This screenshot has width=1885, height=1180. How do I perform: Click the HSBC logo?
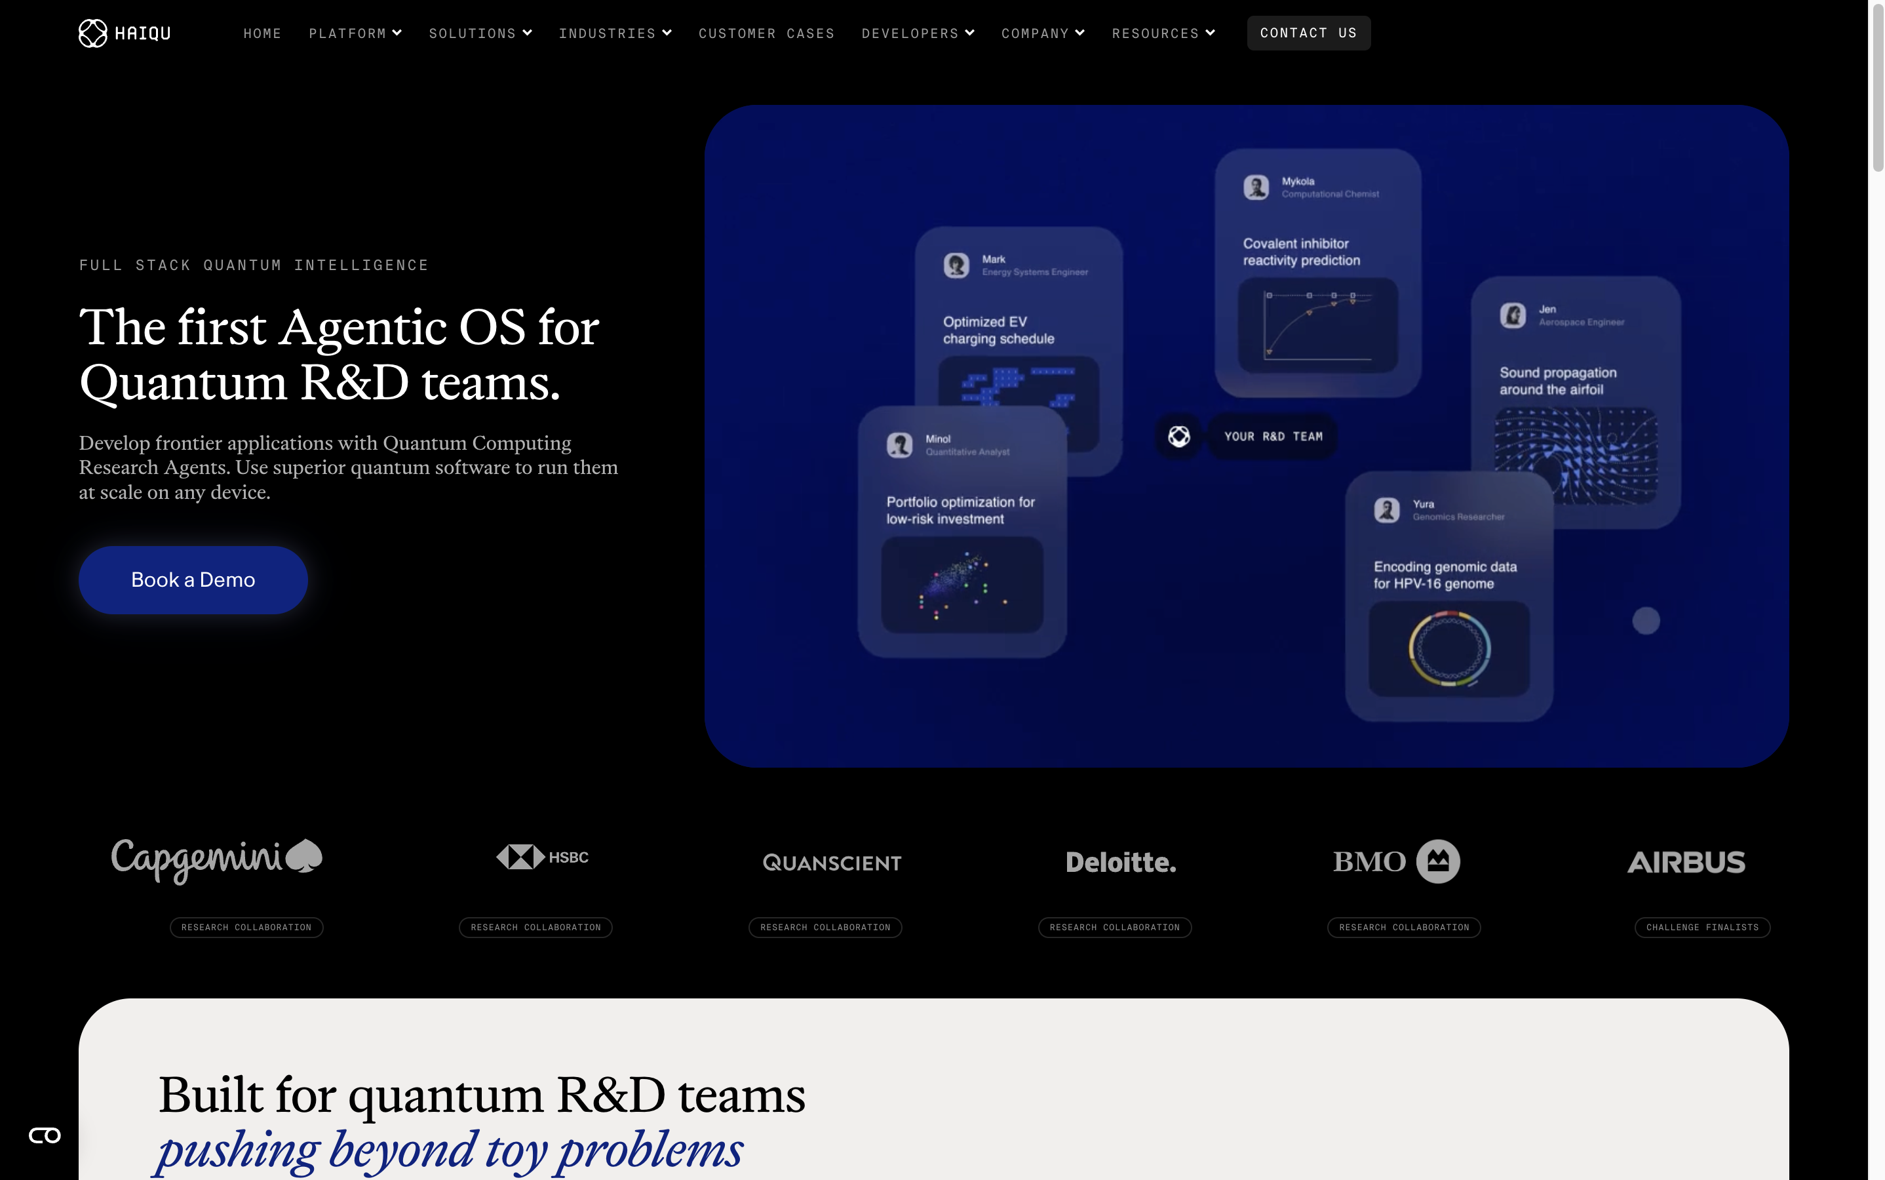(542, 857)
